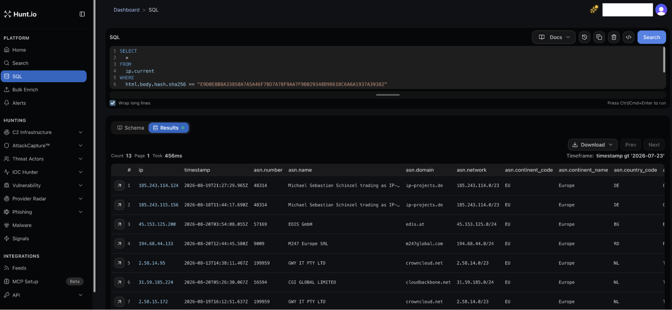
Task: Copy the SQL query icon
Action: pos(599,37)
